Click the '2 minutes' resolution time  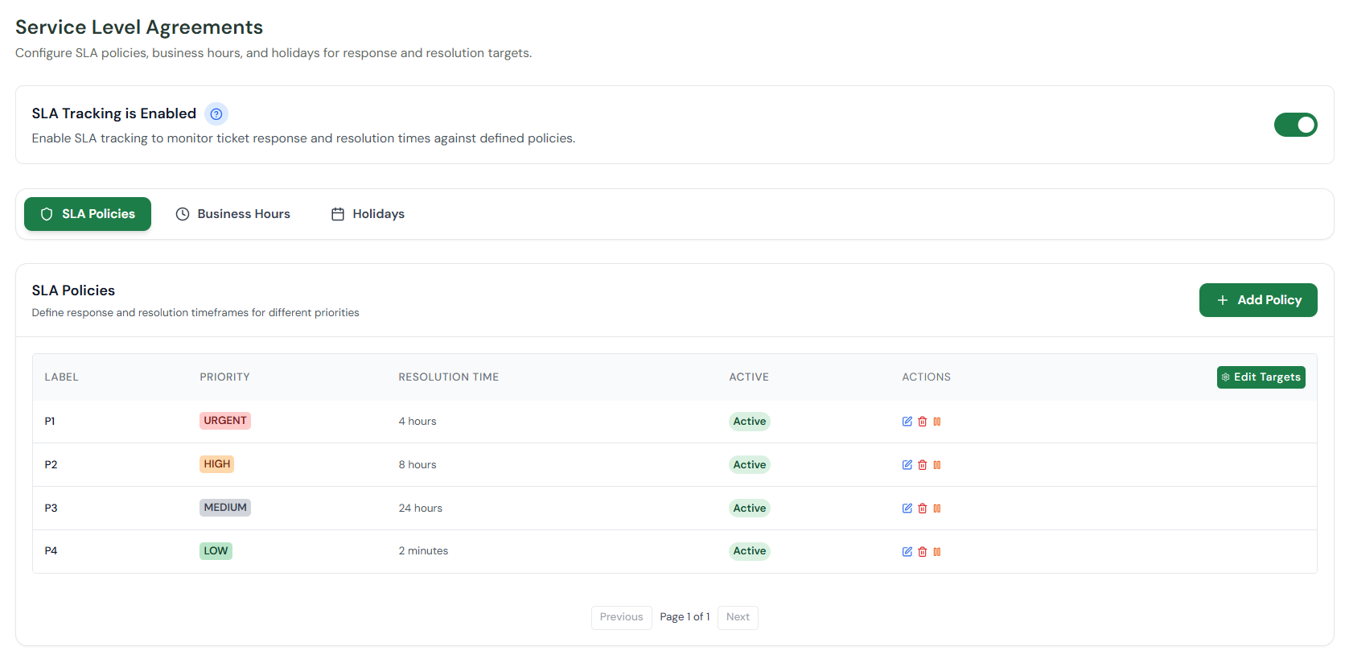[423, 551]
